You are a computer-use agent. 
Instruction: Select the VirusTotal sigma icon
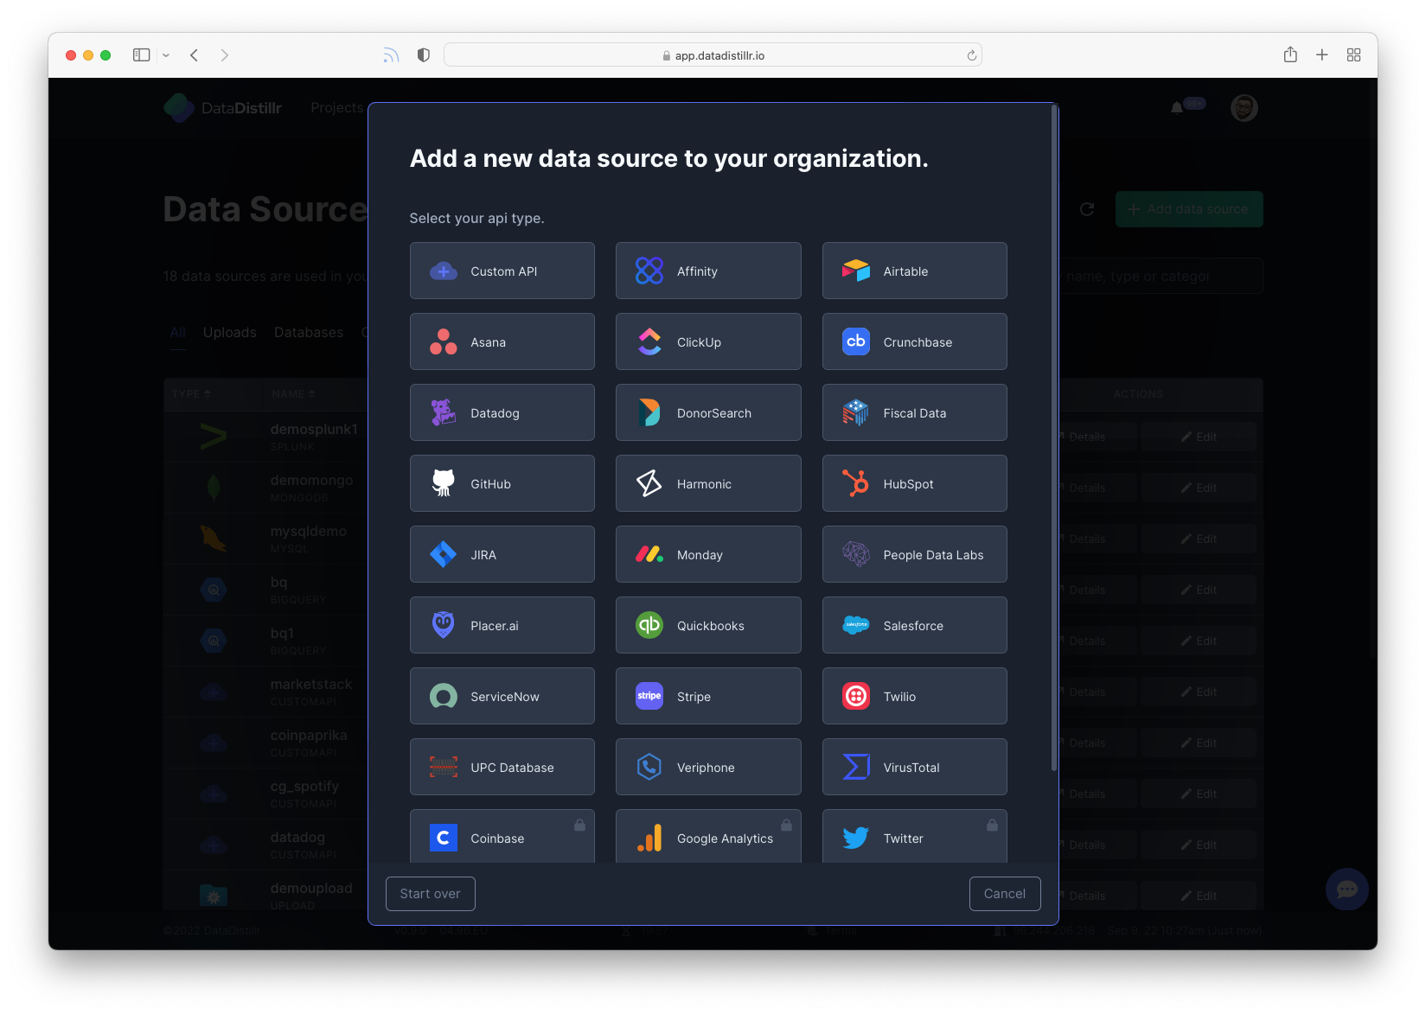point(856,768)
